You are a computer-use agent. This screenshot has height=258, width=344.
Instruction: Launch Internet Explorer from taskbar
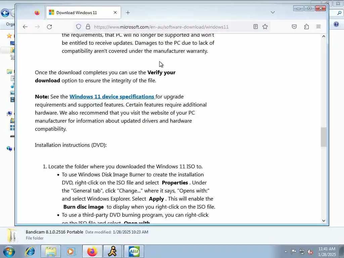click(30, 252)
